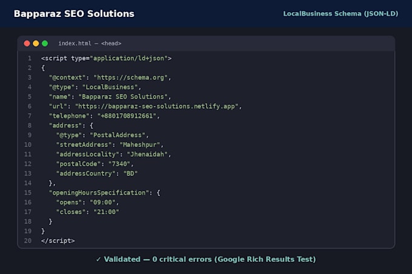Click the 'Bapparaz SEO Solutions' header title

point(74,14)
